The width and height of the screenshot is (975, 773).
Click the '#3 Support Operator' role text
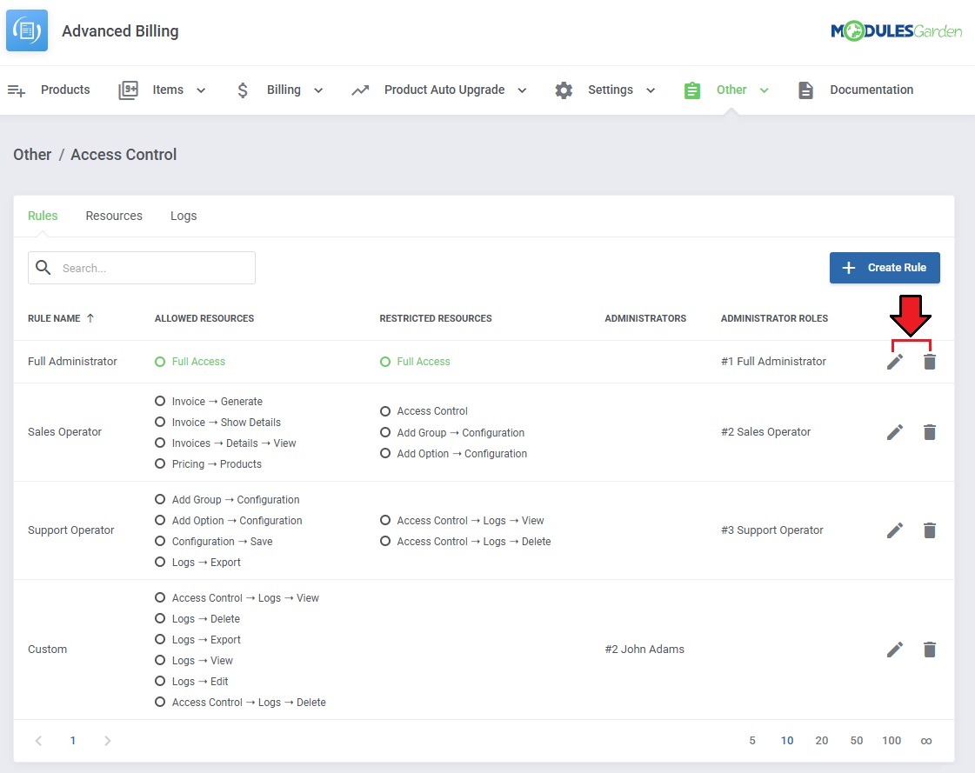coord(772,530)
